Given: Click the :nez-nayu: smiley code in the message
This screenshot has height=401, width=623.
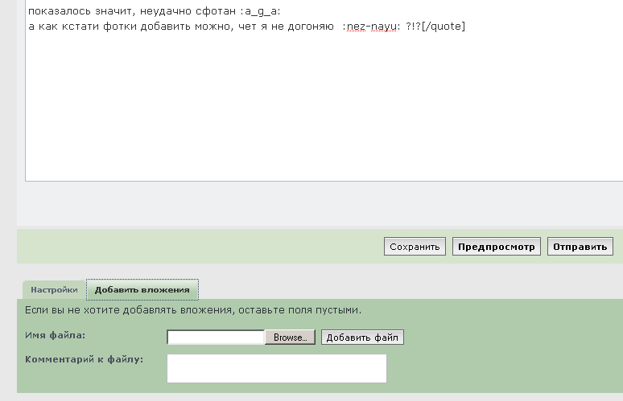Looking at the screenshot, I should [x=371, y=27].
